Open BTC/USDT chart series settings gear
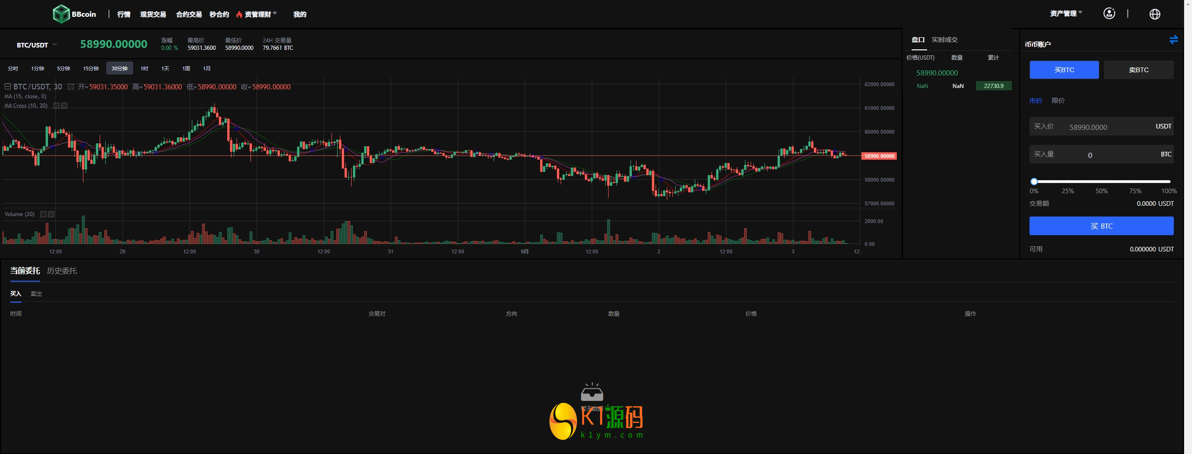Viewport: 1192px width, 454px height. [71, 87]
